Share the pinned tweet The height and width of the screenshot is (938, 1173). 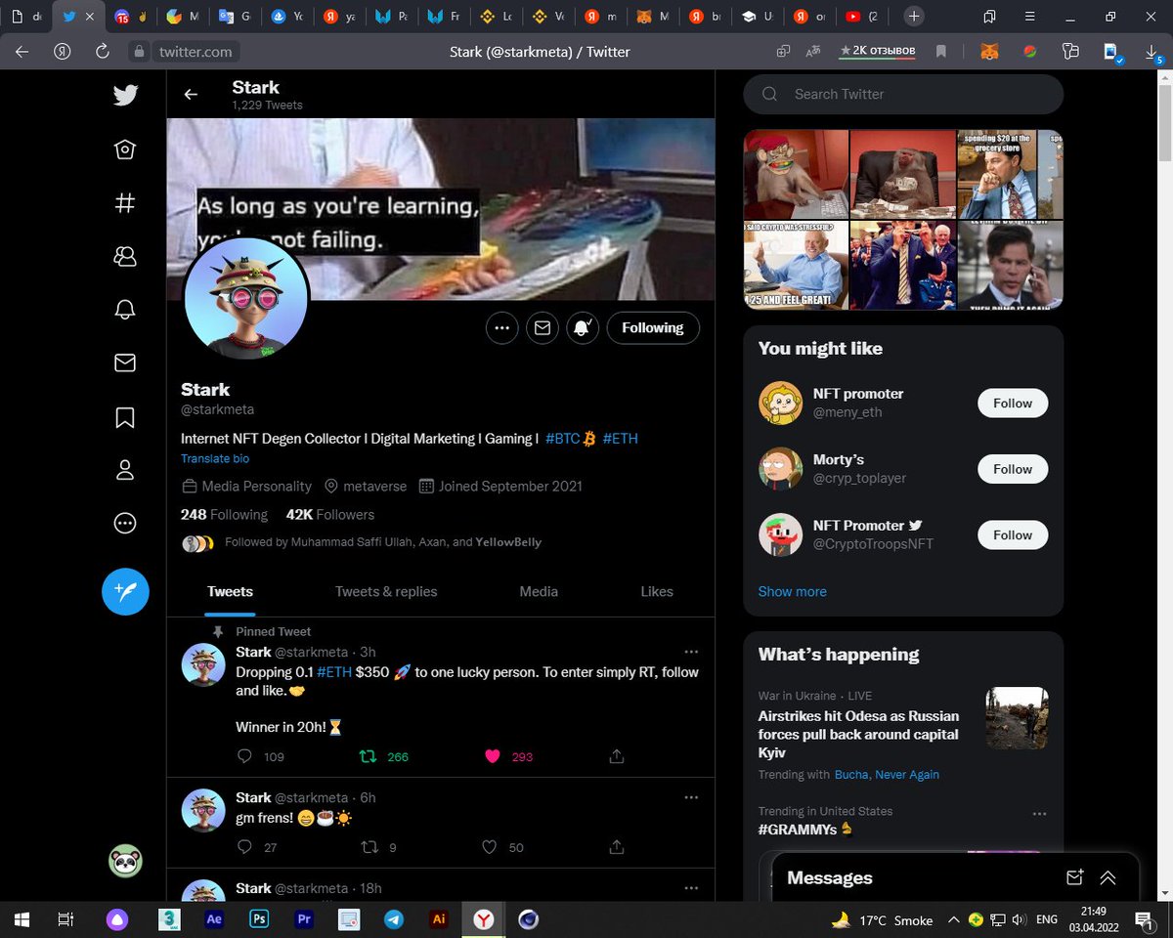click(x=617, y=756)
